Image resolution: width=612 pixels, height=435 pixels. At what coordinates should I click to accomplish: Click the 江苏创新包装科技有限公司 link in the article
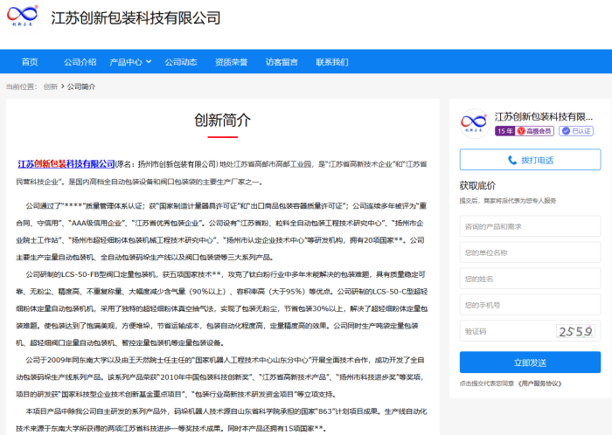pos(66,163)
